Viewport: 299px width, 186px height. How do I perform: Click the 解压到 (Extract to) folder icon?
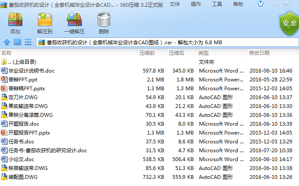pos(45,19)
